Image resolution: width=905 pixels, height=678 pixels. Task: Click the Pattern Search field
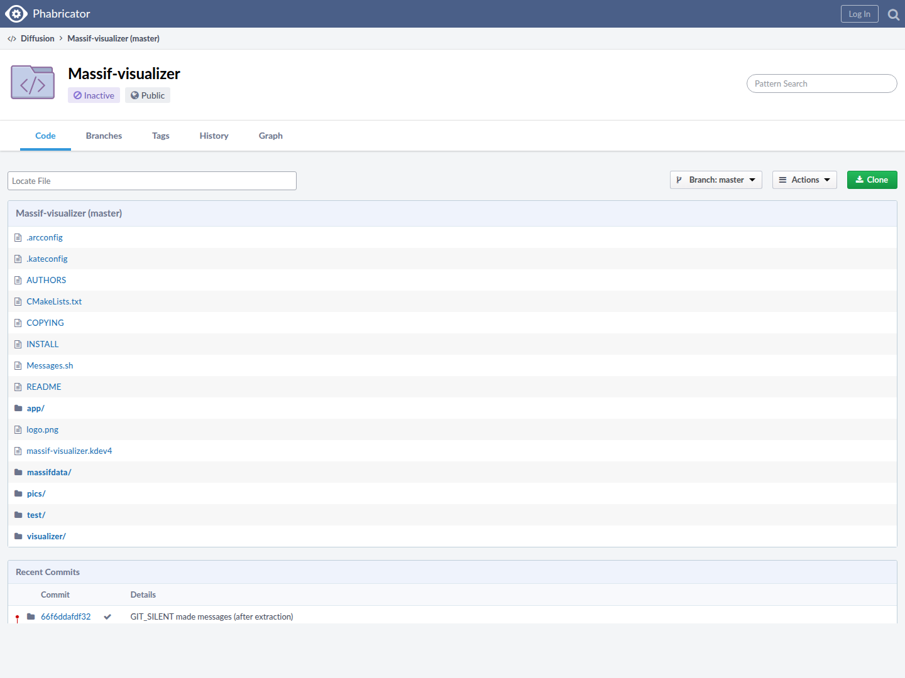click(x=822, y=83)
